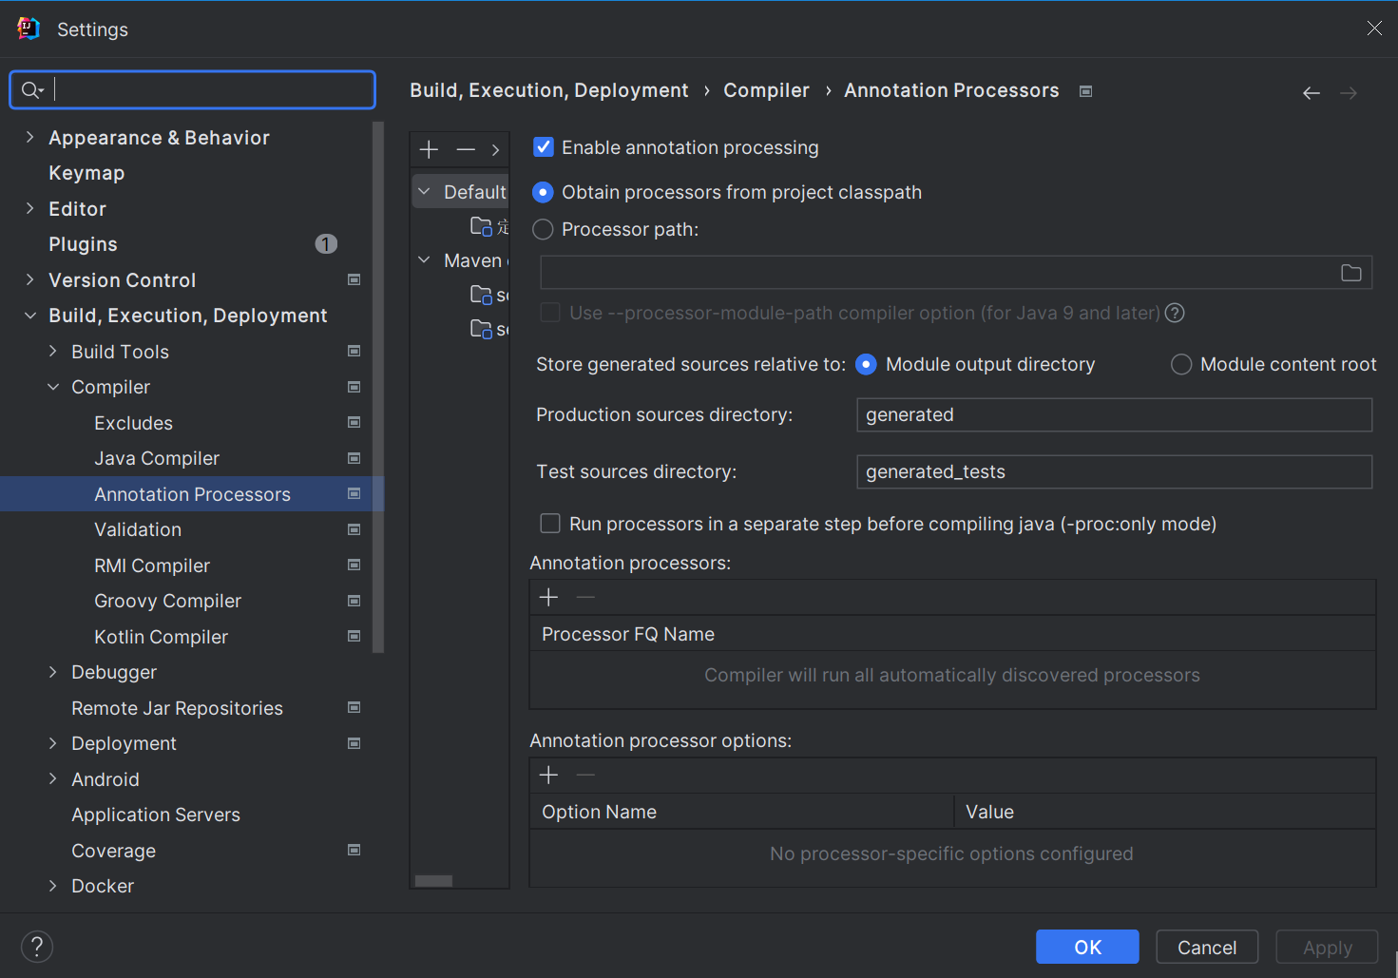Click the Plugins update count badge
1398x978 pixels.
coord(326,244)
